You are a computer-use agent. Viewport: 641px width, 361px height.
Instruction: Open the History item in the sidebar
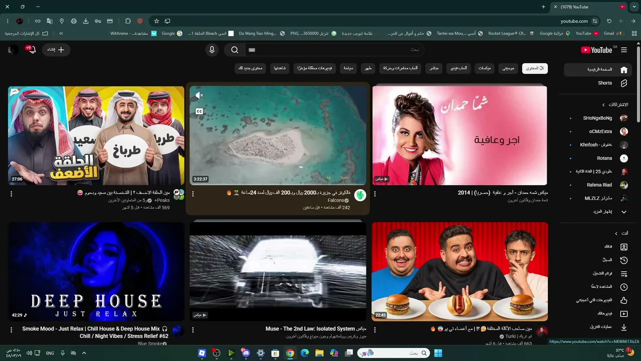pyautogui.click(x=624, y=260)
